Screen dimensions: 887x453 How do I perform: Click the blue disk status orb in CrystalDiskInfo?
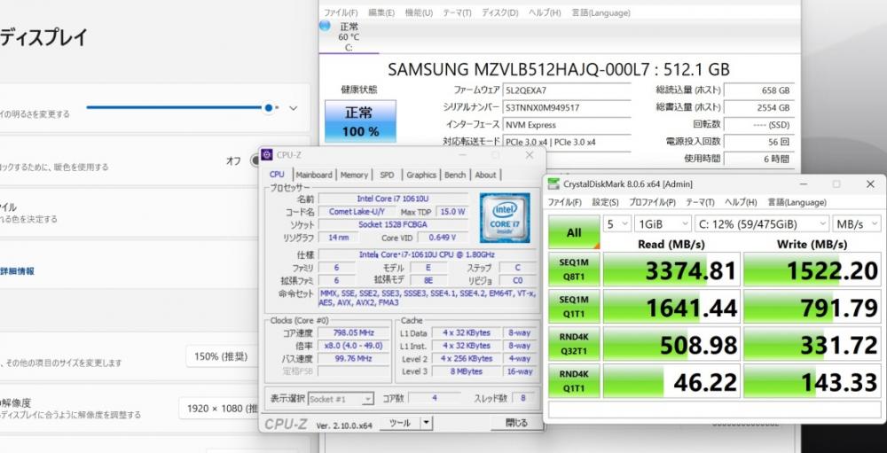click(x=325, y=26)
